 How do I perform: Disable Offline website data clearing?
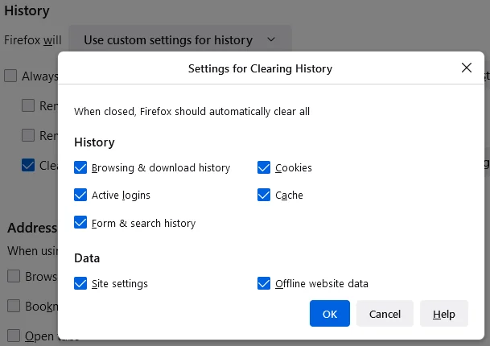click(x=264, y=283)
